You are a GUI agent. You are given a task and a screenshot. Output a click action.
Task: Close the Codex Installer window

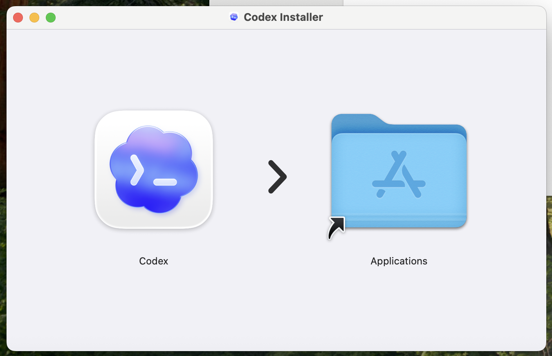[x=18, y=18]
